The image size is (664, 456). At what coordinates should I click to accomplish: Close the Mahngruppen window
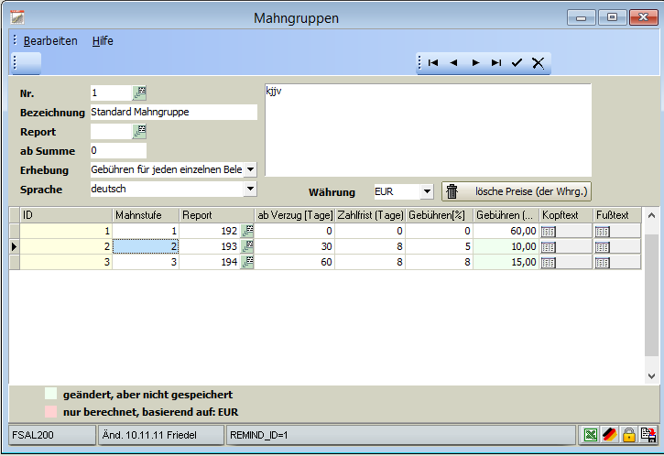(x=643, y=17)
